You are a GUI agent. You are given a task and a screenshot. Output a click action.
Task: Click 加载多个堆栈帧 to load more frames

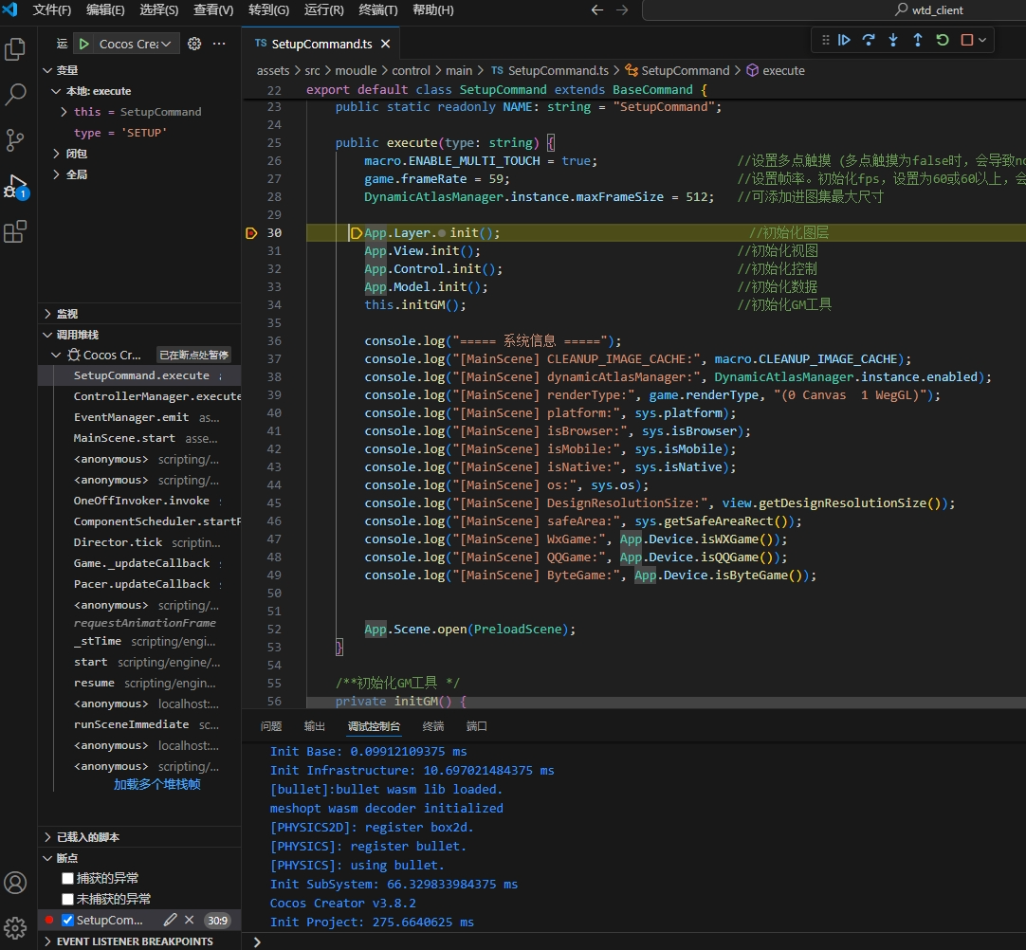[x=156, y=784]
